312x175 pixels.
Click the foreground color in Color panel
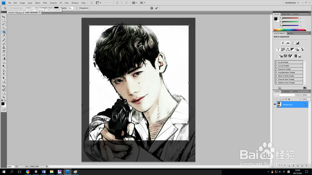click(275, 19)
